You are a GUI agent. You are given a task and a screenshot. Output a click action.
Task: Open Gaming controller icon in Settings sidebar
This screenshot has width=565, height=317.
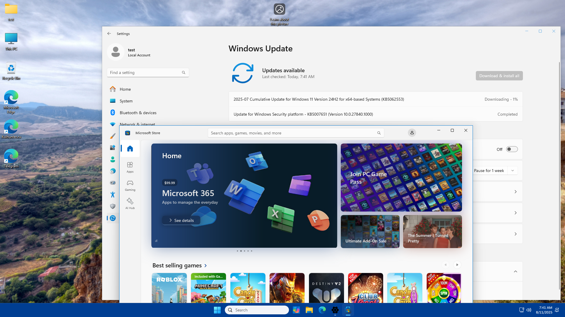click(x=113, y=183)
